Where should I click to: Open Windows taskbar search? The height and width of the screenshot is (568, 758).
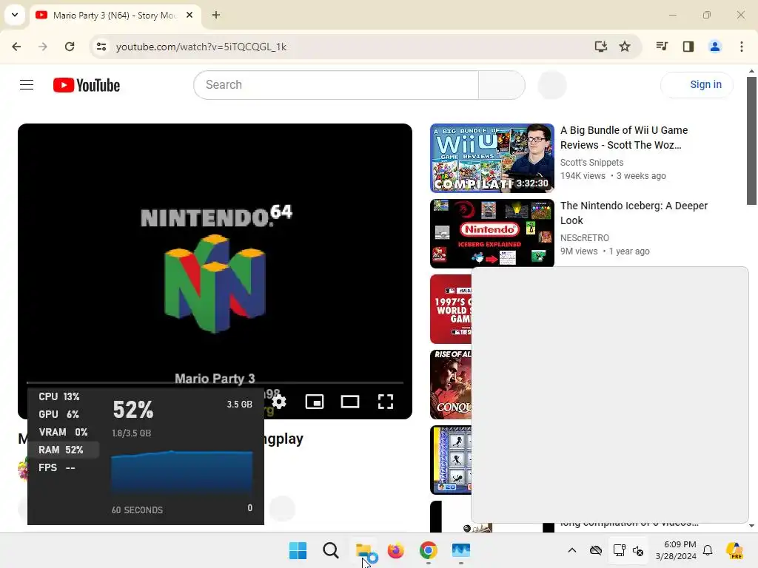(331, 550)
